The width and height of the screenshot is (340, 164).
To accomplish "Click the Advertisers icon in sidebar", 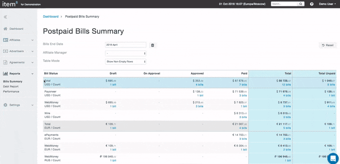I will pos(6,51).
